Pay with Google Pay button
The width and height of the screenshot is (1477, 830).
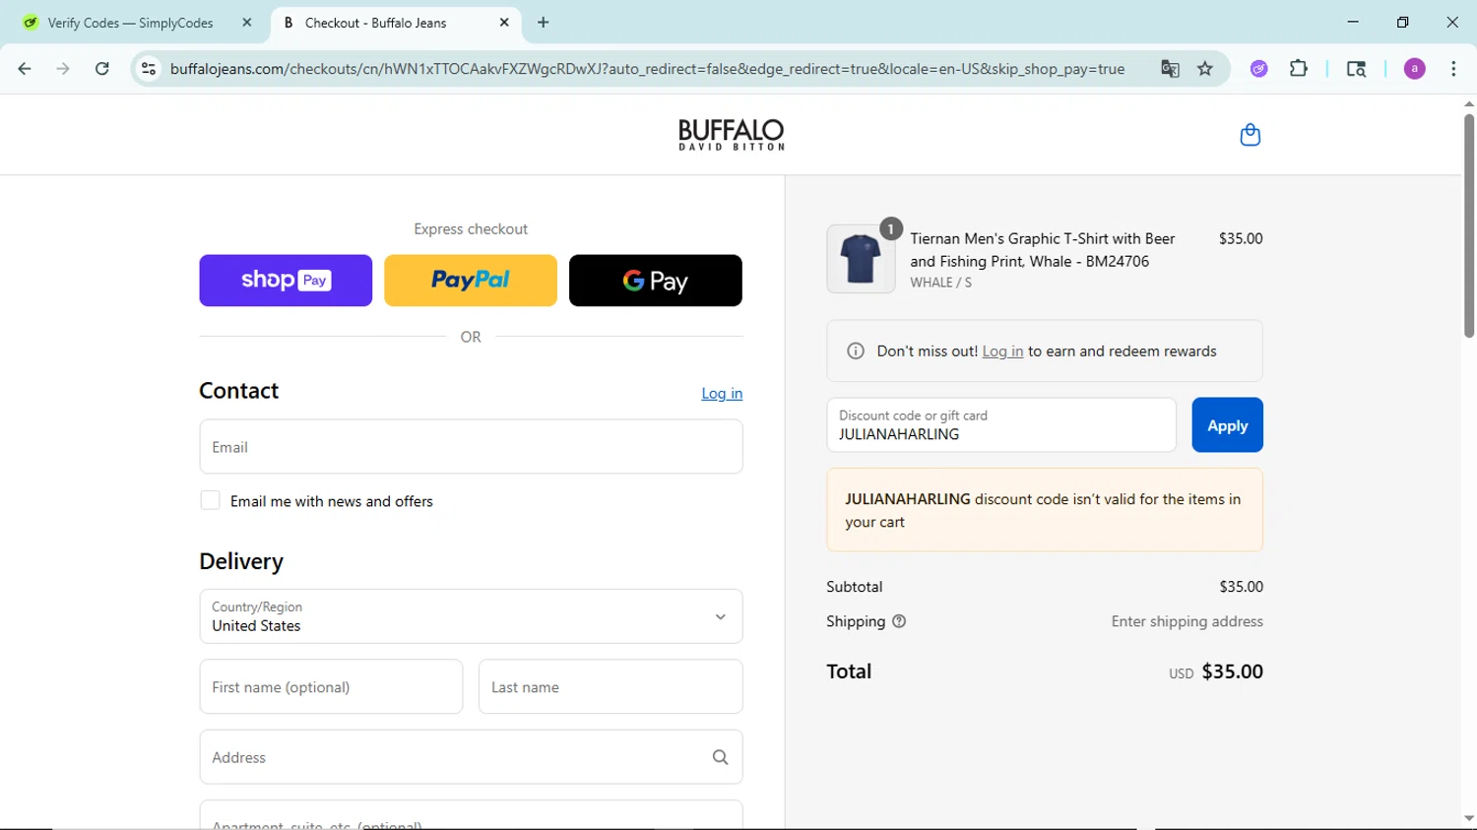pos(656,281)
